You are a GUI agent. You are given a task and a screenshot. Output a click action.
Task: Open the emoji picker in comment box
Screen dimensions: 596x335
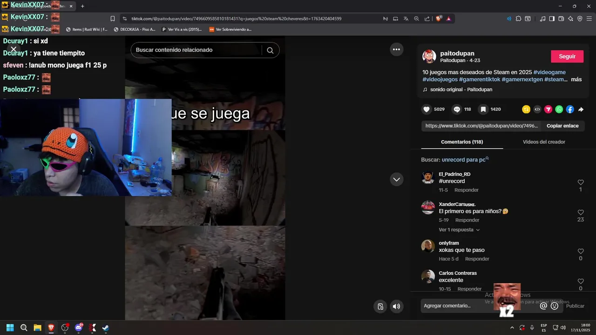tap(555, 306)
